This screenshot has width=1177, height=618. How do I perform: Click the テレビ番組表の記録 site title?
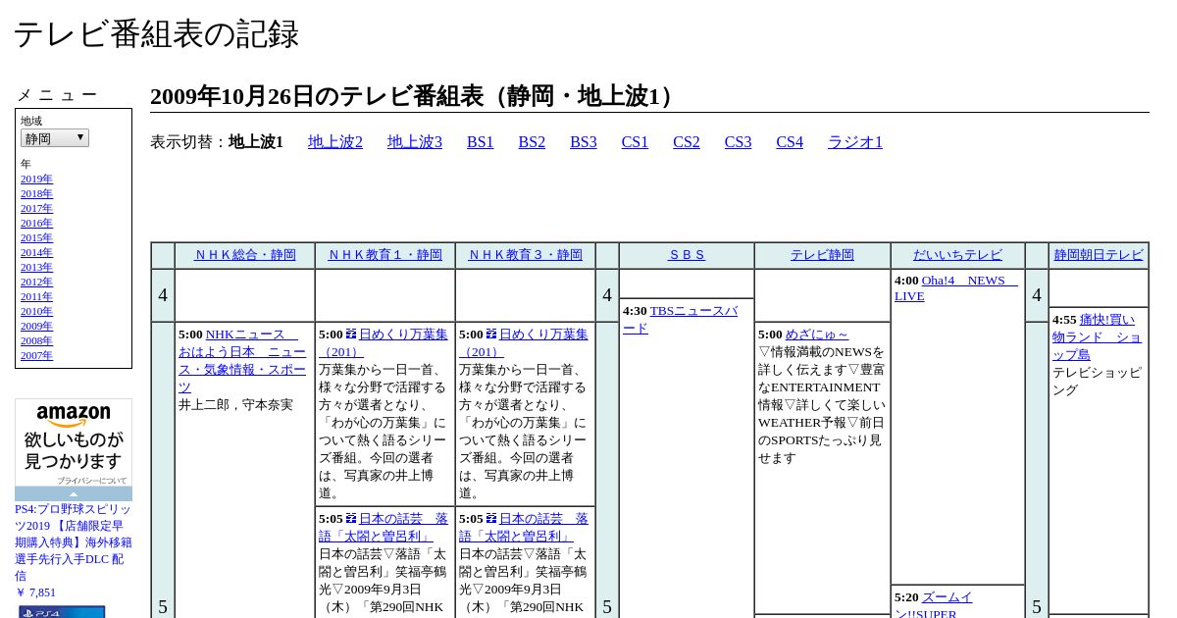click(156, 34)
